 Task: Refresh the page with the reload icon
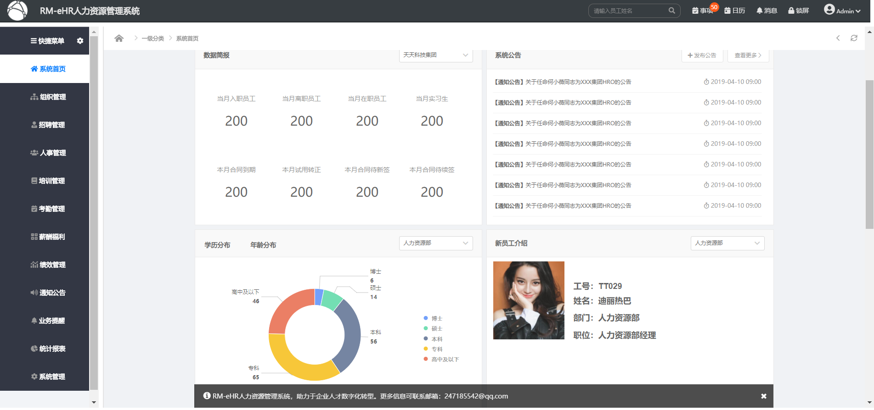coord(854,38)
